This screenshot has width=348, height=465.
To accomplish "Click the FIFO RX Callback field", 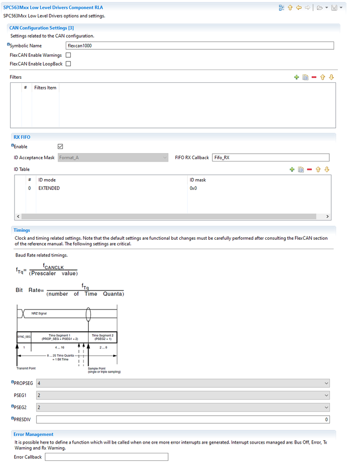I will tap(271, 157).
